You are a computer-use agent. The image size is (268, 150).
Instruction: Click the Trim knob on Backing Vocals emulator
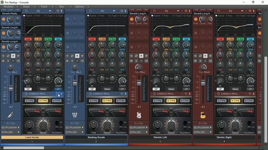coord(93,125)
